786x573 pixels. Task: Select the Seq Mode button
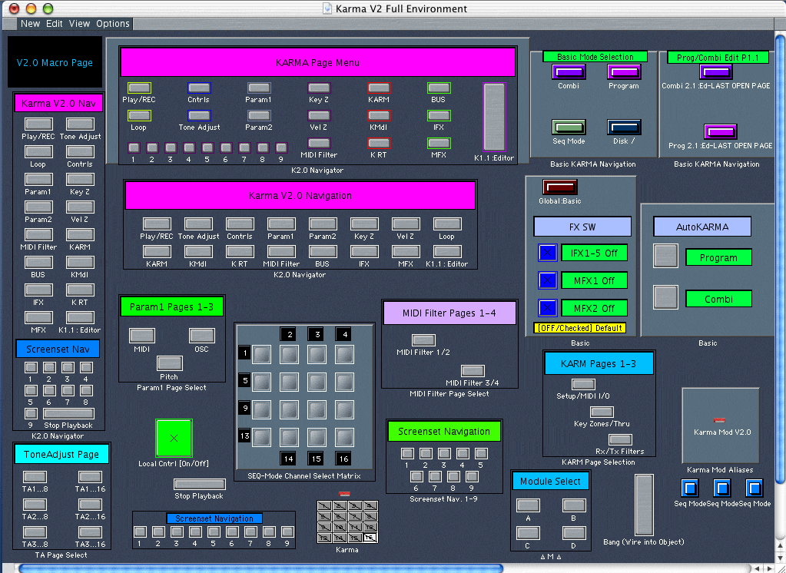569,128
